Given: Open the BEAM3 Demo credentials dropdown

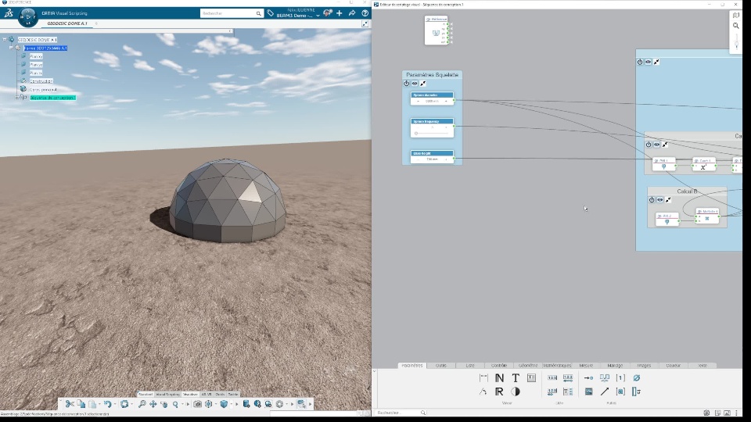Looking at the screenshot, I should point(318,16).
